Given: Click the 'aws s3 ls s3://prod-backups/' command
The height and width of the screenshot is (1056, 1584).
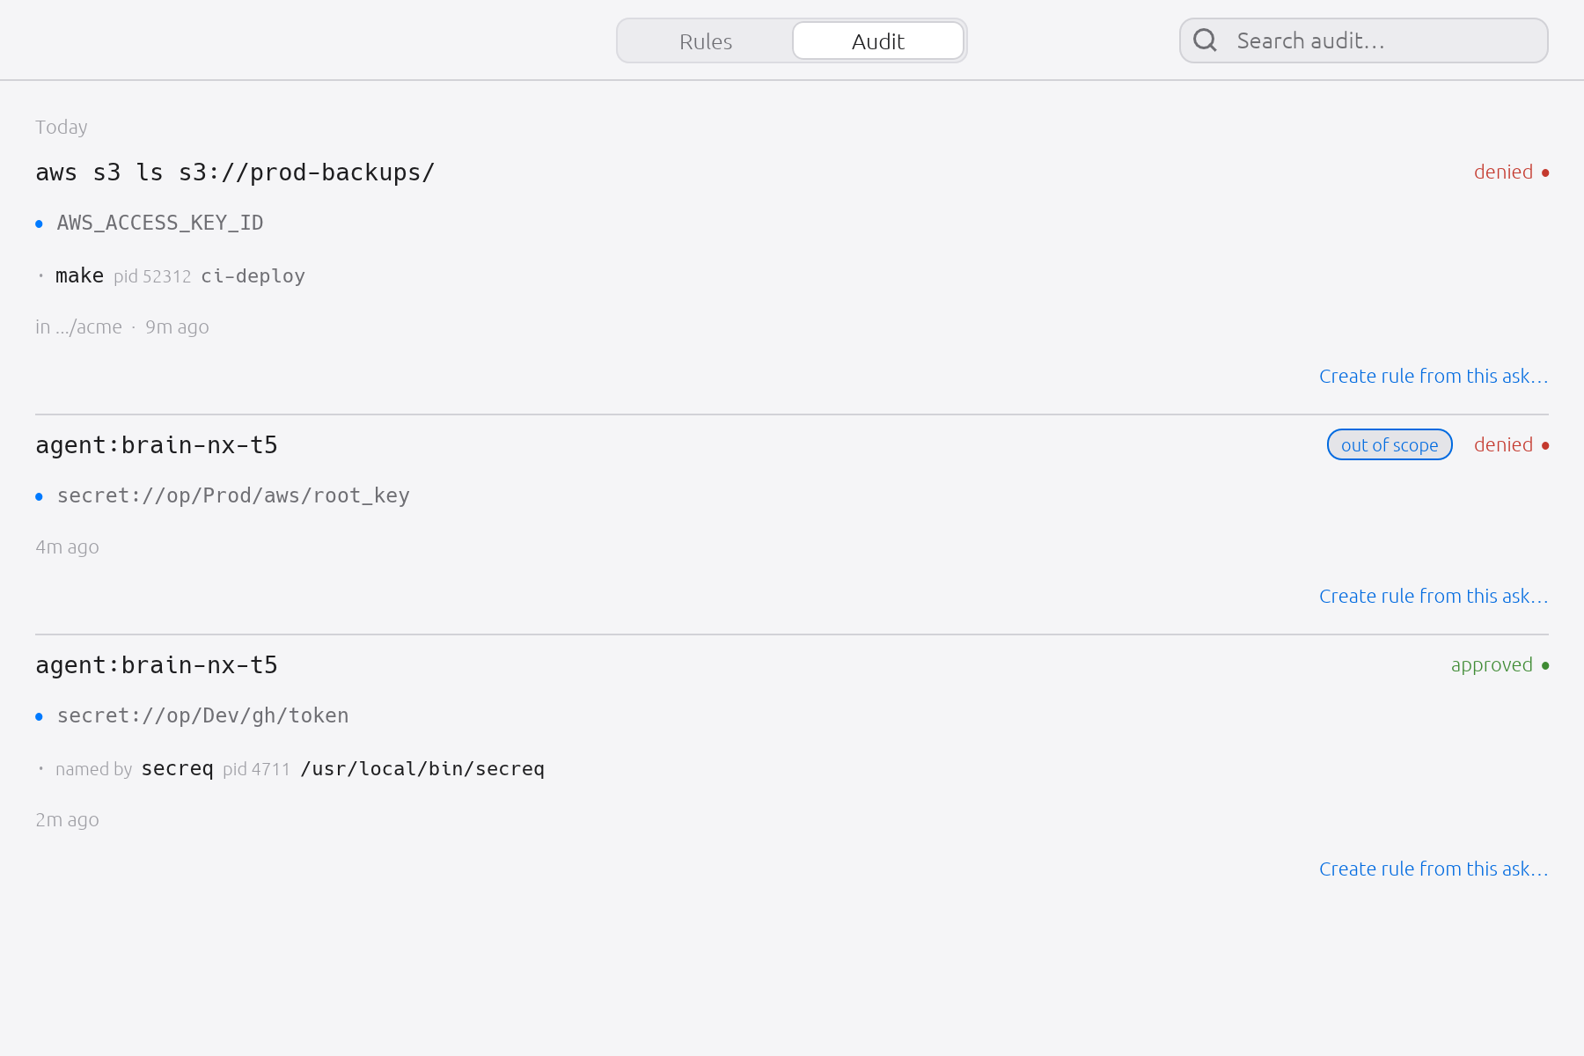Looking at the screenshot, I should (235, 172).
